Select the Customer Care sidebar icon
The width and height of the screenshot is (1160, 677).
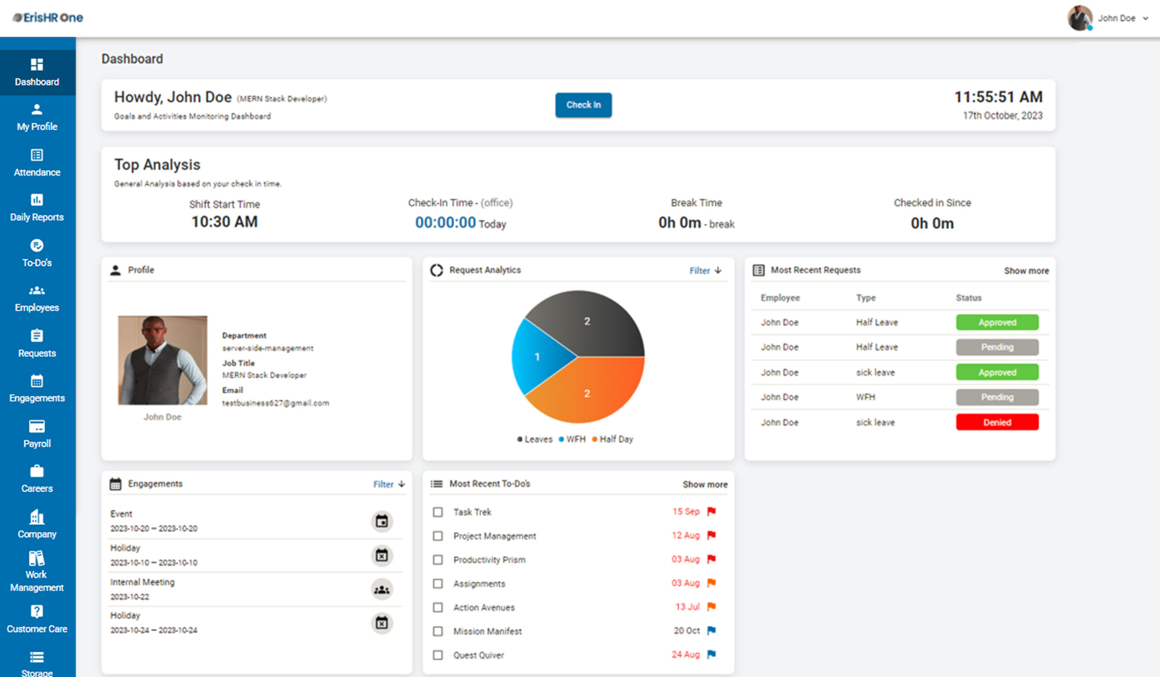pyautogui.click(x=37, y=620)
